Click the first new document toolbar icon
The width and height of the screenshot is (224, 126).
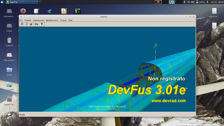[22, 24]
